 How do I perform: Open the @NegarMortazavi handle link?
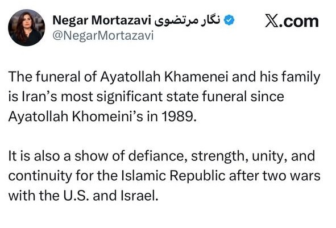click(x=103, y=35)
